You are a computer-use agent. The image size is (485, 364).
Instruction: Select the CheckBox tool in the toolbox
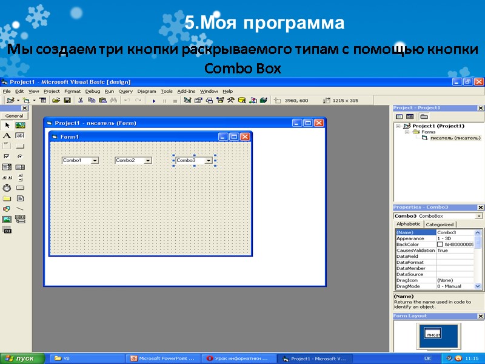(x=7, y=157)
